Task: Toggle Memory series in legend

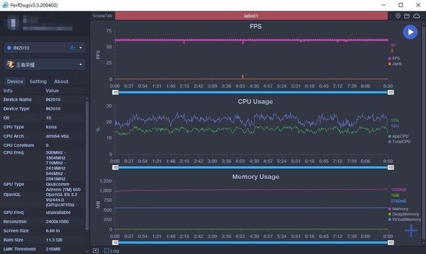Action: [398, 209]
